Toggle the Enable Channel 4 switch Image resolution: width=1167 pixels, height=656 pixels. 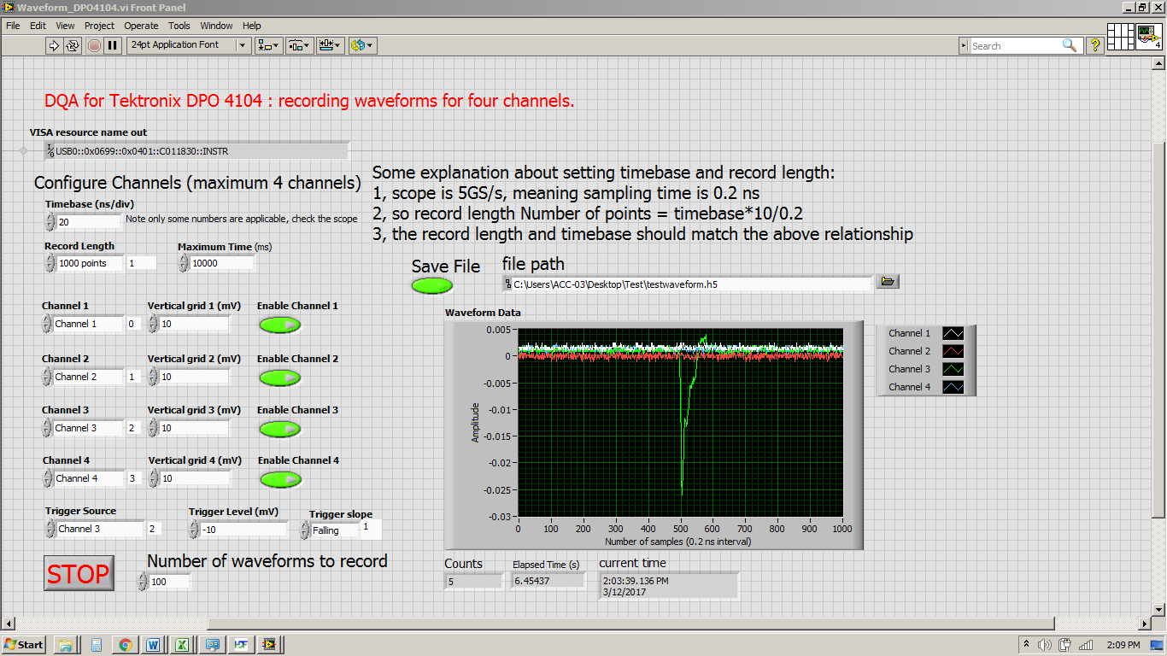(x=280, y=479)
